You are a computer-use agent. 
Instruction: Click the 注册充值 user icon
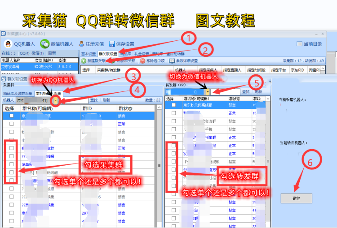[x=81, y=44]
